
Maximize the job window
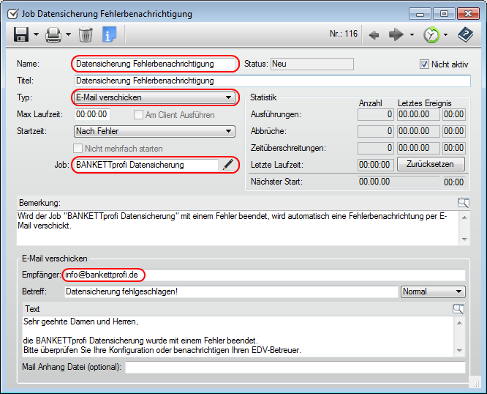coord(444,14)
